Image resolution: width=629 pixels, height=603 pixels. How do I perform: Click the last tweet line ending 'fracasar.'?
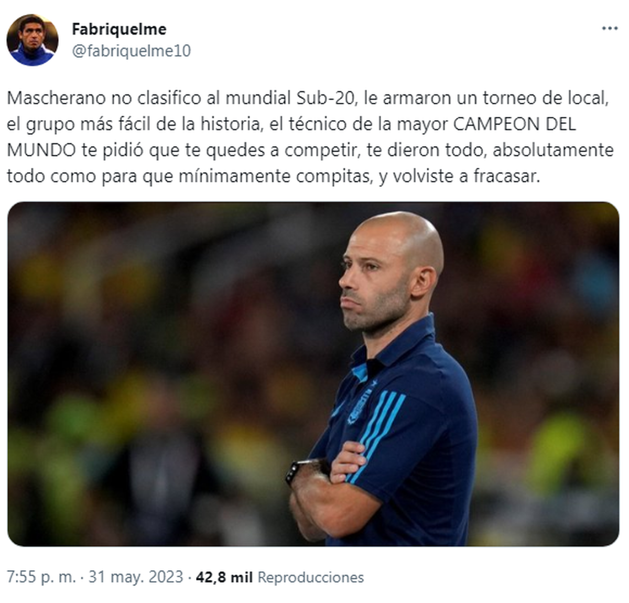pos(273,176)
